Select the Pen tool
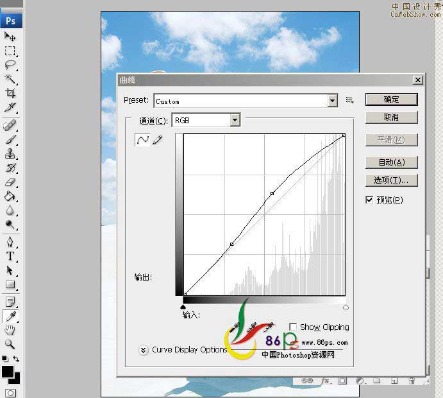Image resolution: width=443 pixels, height=398 pixels. pyautogui.click(x=10, y=242)
